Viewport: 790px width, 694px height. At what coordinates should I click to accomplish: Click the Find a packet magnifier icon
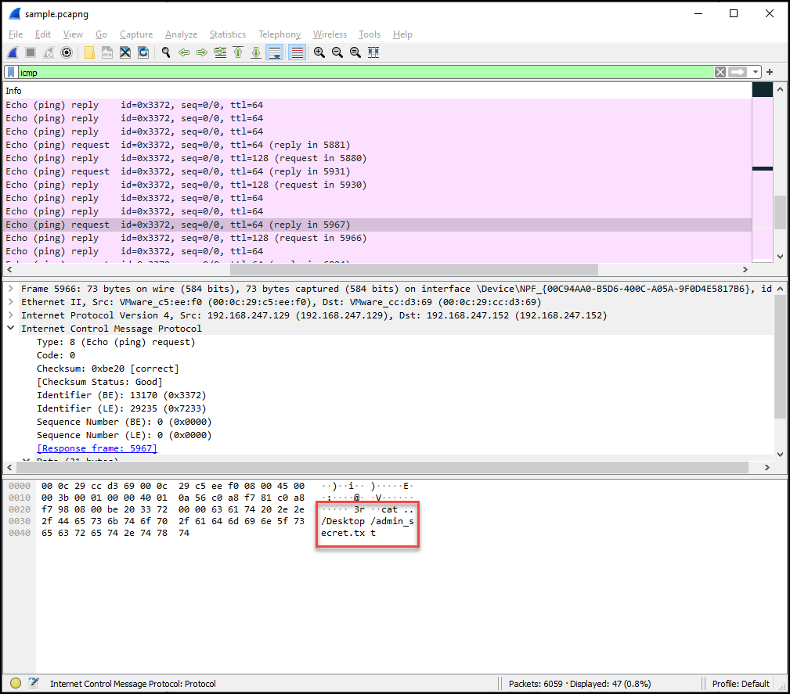[x=165, y=52]
